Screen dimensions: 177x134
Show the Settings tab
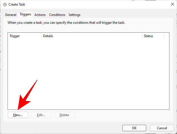coord(74,15)
